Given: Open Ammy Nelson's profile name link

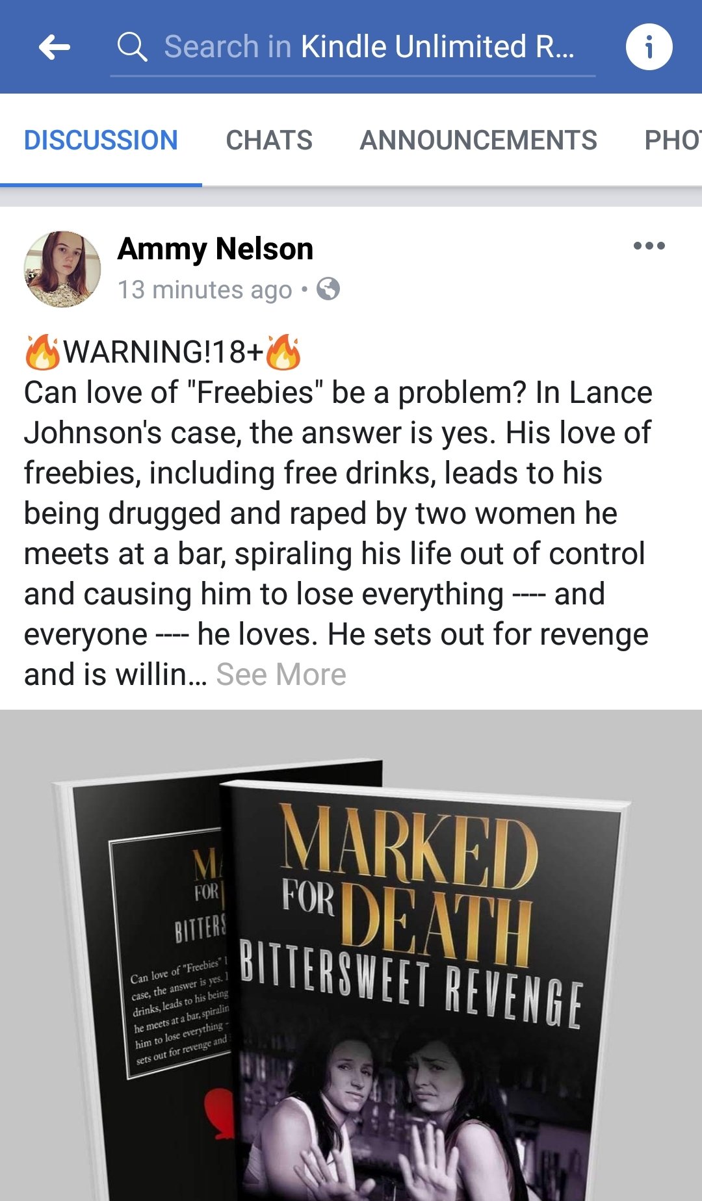Looking at the screenshot, I should click(215, 249).
